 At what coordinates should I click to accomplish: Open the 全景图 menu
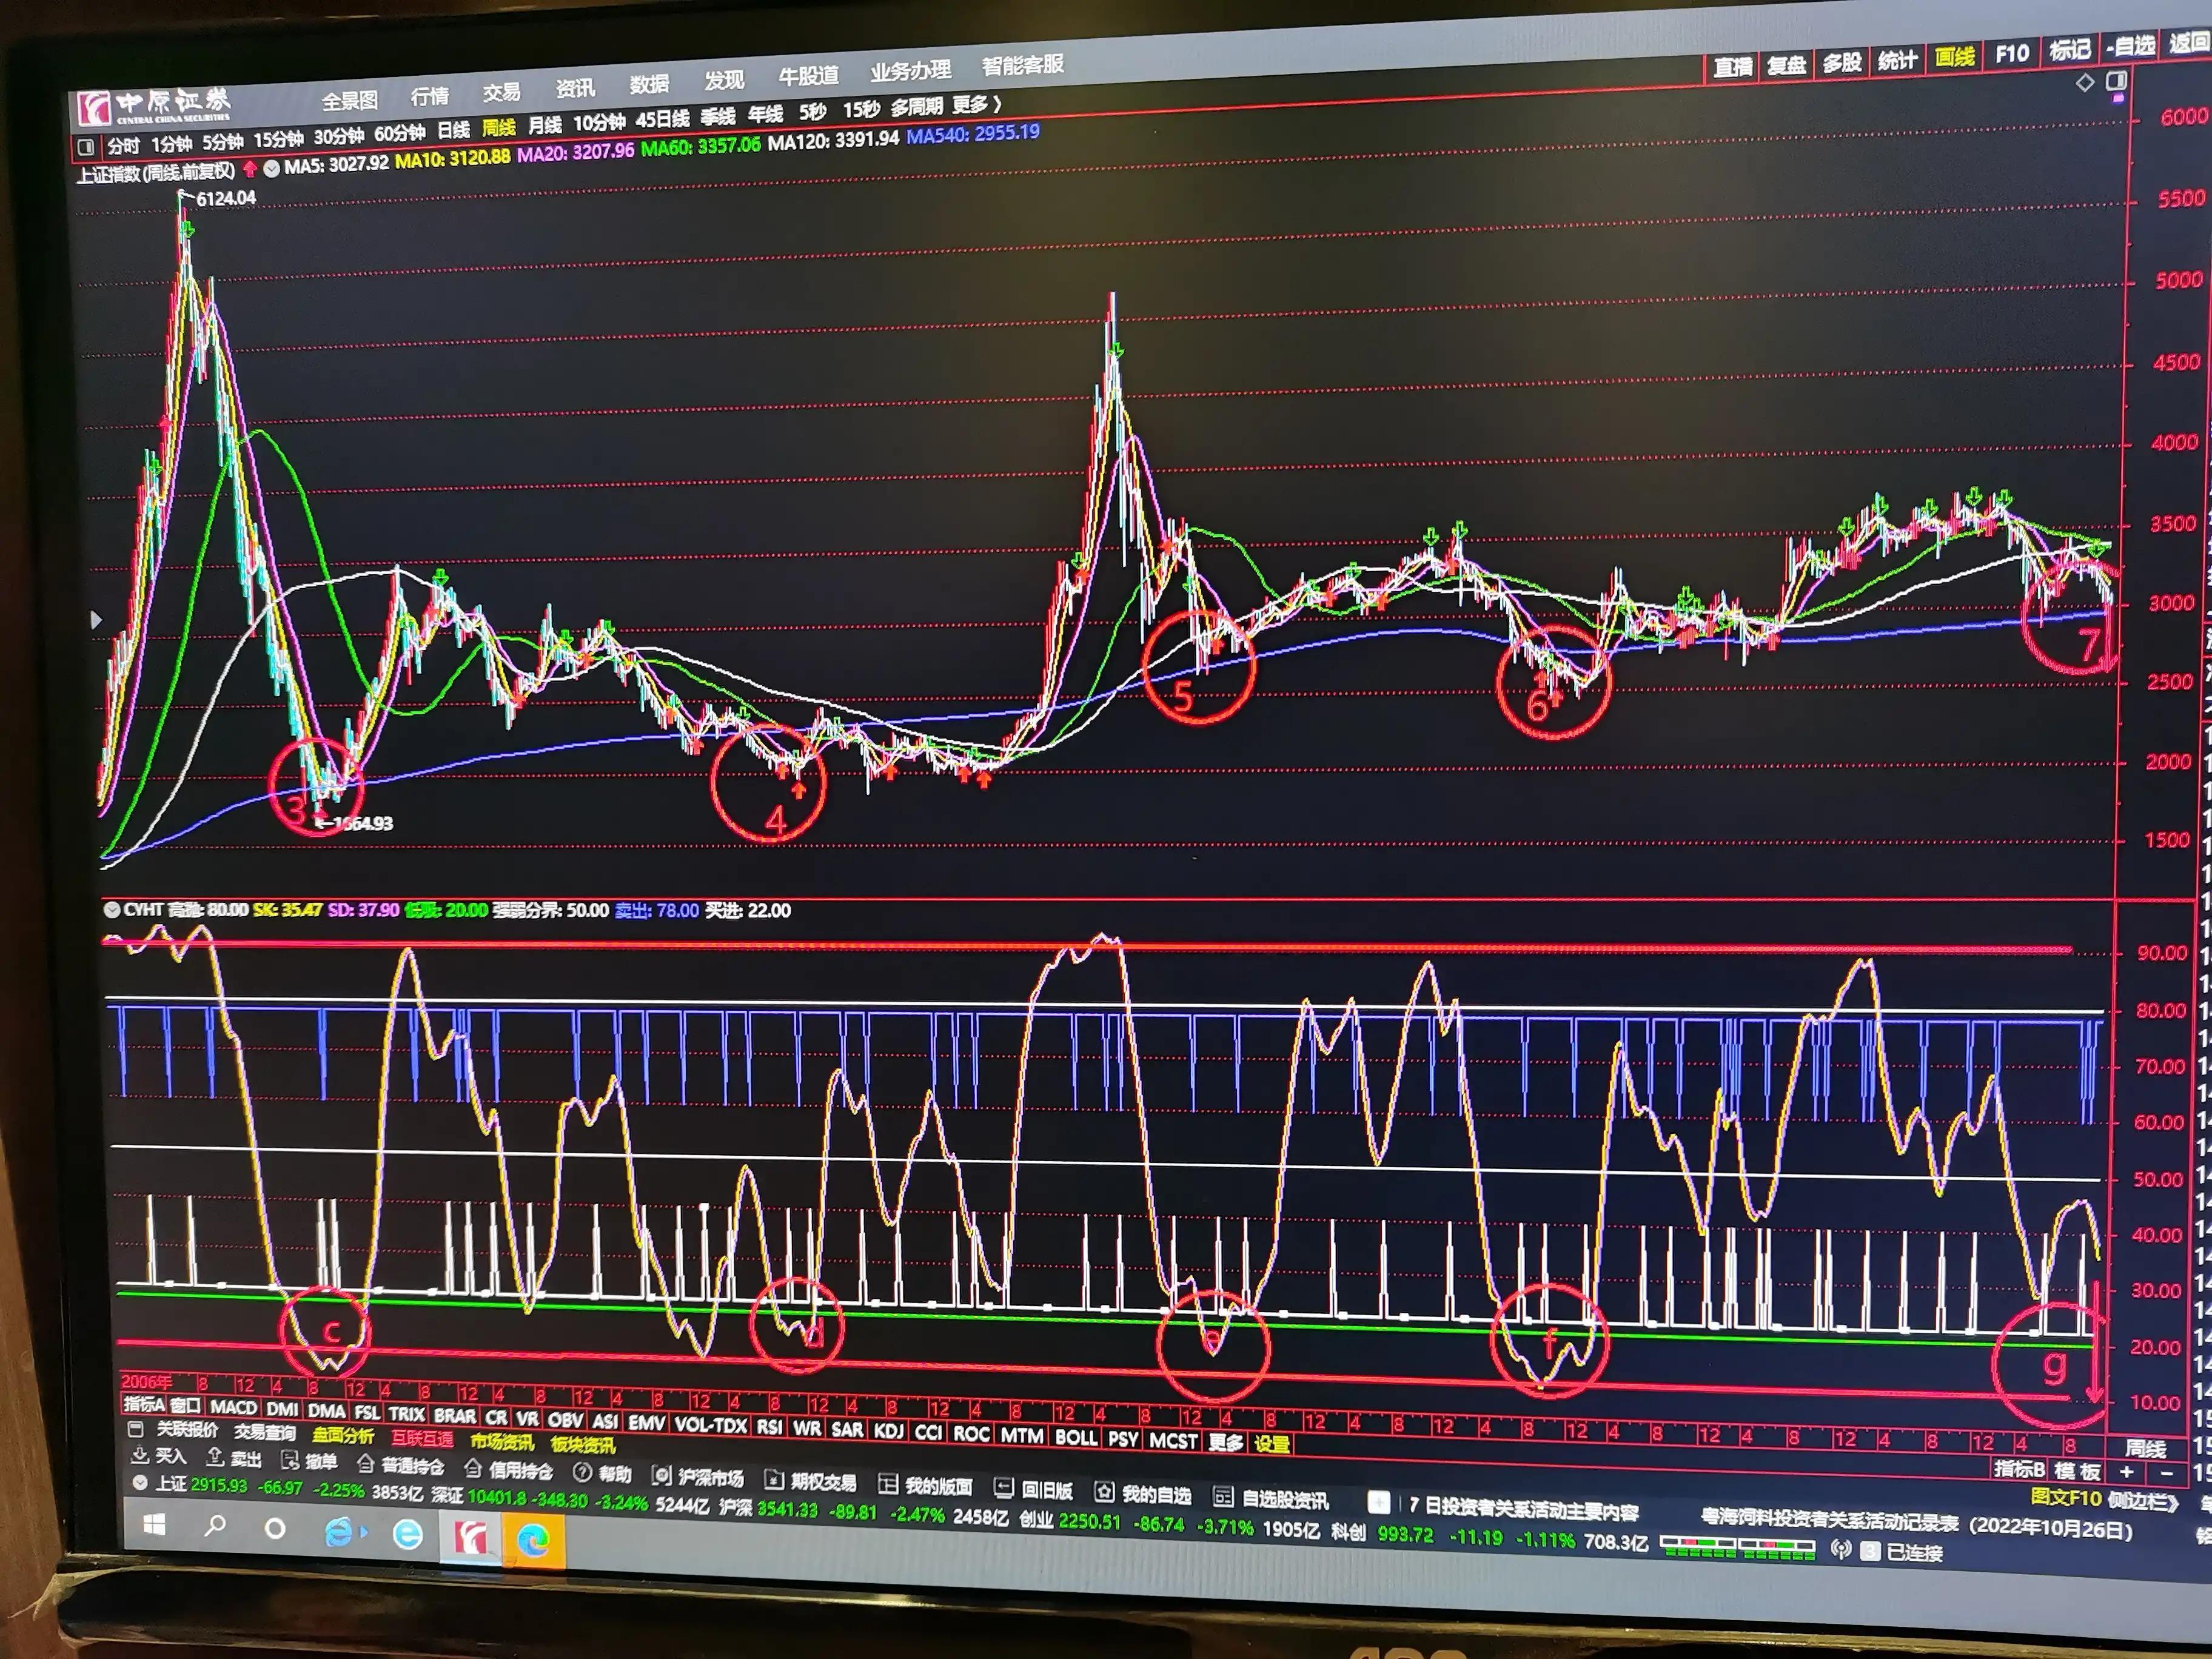[349, 100]
